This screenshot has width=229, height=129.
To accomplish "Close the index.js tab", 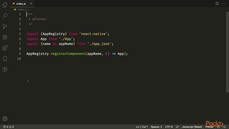I will coord(31,4).
